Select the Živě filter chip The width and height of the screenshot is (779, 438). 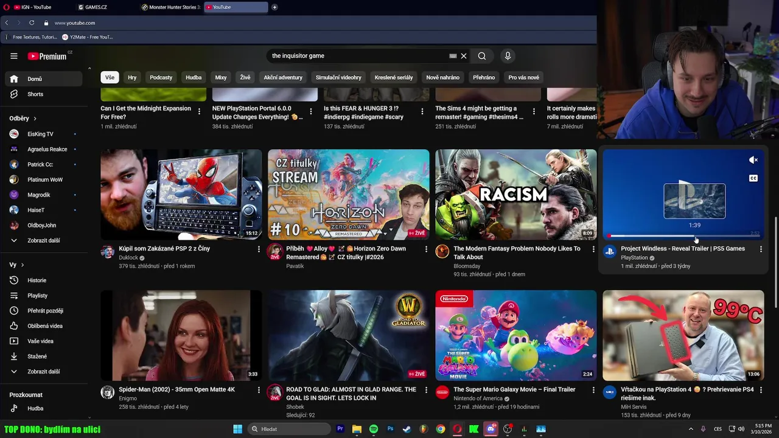(245, 77)
